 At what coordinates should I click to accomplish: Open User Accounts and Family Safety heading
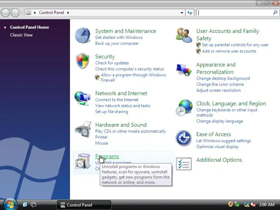[228, 35]
